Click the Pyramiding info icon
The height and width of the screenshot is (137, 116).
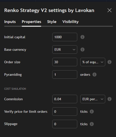tap(94, 74)
